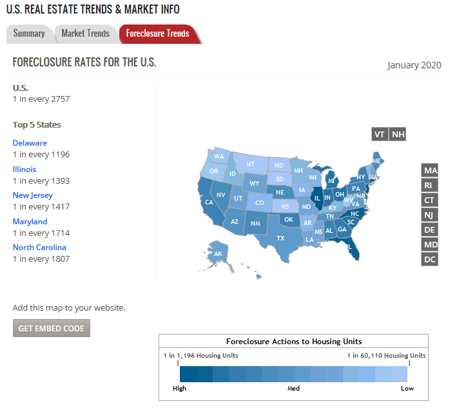The width and height of the screenshot is (450, 408).
Task: Select the Foreclosure Trends tab
Action: click(158, 34)
